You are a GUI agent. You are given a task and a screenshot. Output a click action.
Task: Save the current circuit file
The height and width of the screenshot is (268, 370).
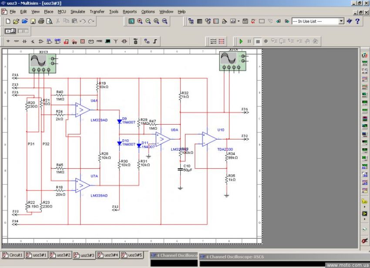click(33, 21)
